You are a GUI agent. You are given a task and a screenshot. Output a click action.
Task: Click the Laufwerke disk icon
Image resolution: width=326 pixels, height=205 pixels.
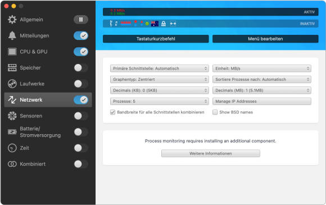pos(12,84)
